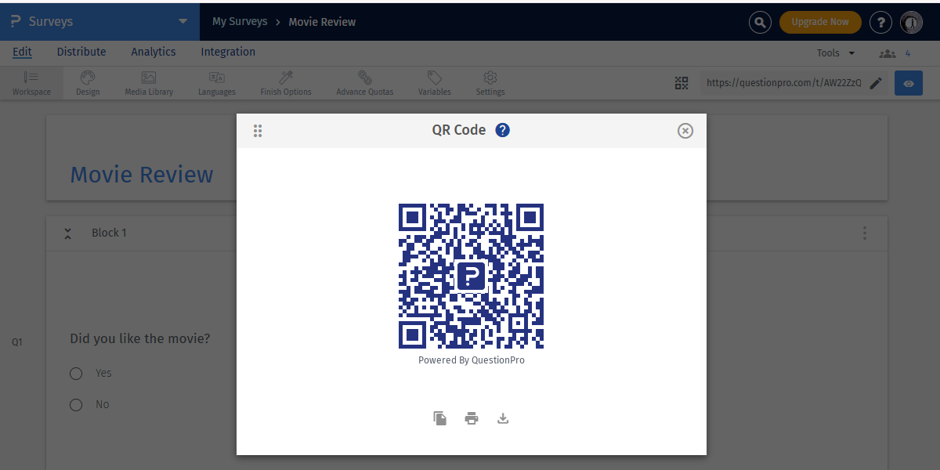
Task: Expand the Surveys product dropdown
Action: (183, 21)
